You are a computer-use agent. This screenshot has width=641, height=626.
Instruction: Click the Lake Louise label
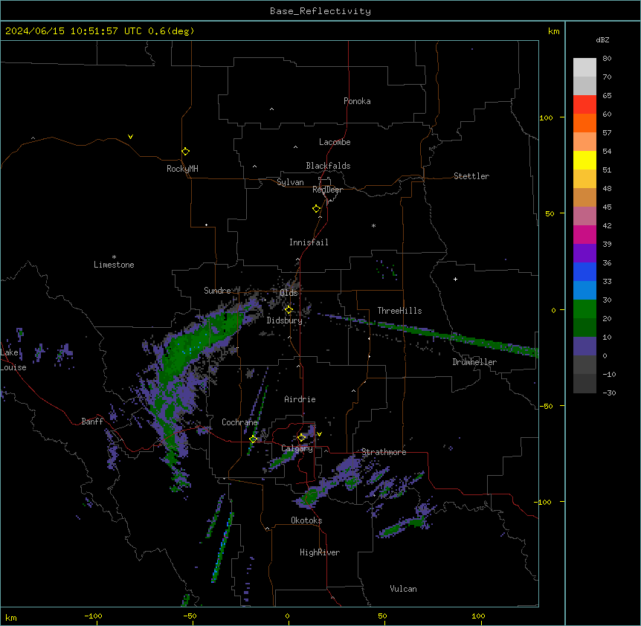[13, 360]
